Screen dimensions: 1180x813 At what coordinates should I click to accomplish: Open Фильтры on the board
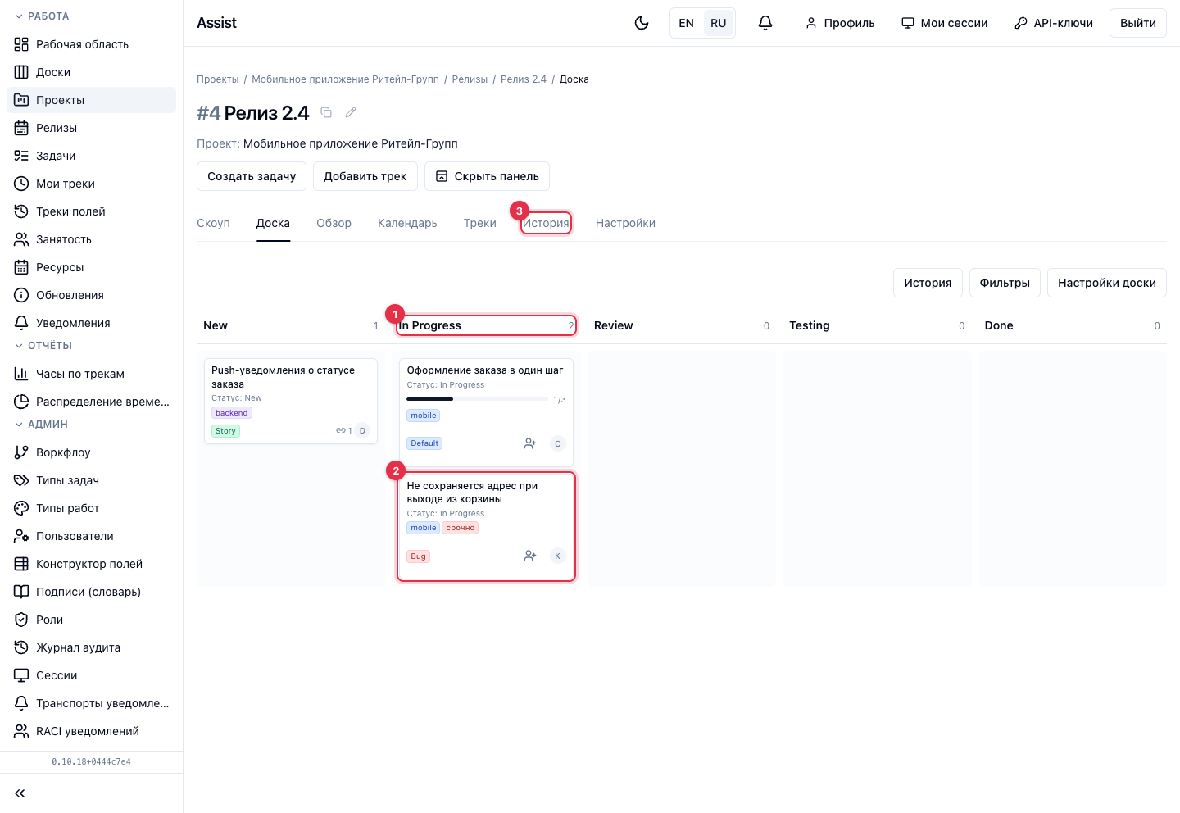(1005, 283)
